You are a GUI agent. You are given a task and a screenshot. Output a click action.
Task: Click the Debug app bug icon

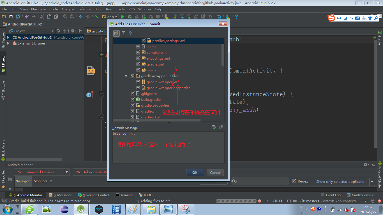coord(130,17)
